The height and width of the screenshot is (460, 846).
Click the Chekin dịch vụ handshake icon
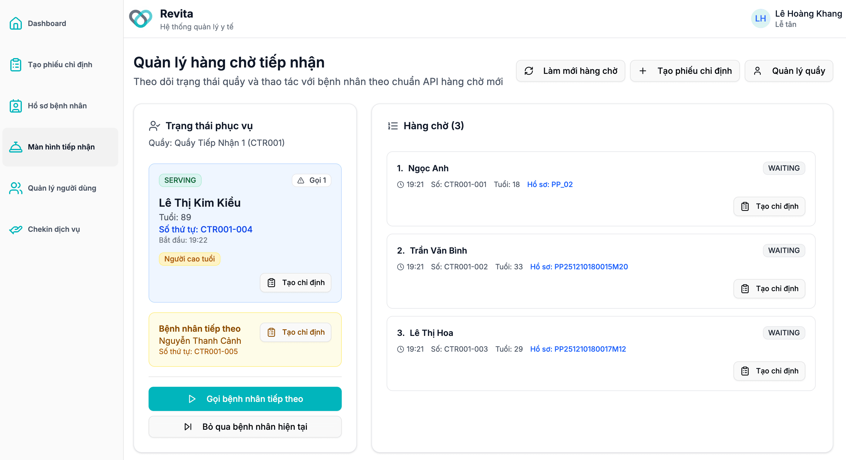coord(15,229)
